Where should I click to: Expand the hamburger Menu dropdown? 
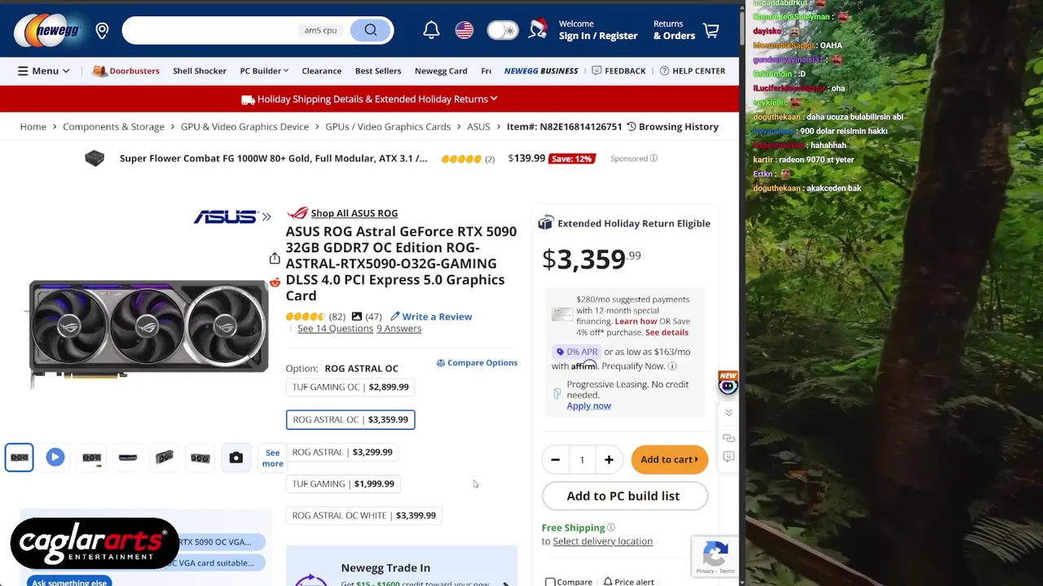tap(44, 71)
